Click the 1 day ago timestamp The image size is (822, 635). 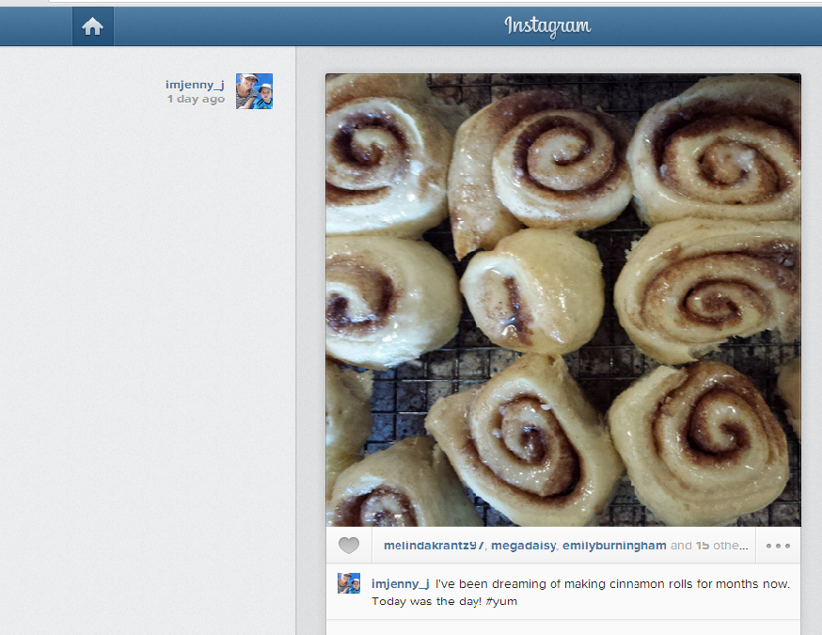coord(196,99)
